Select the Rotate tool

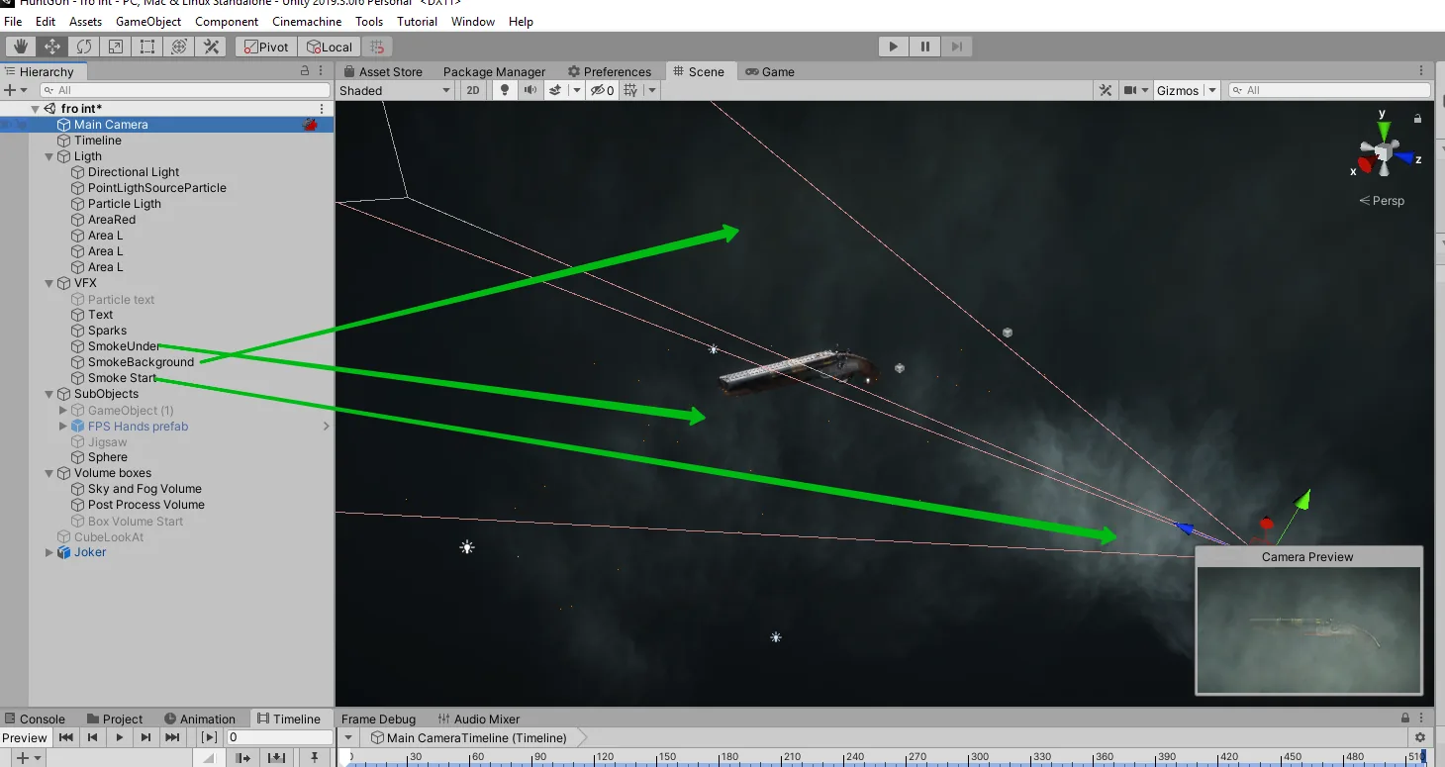click(84, 47)
